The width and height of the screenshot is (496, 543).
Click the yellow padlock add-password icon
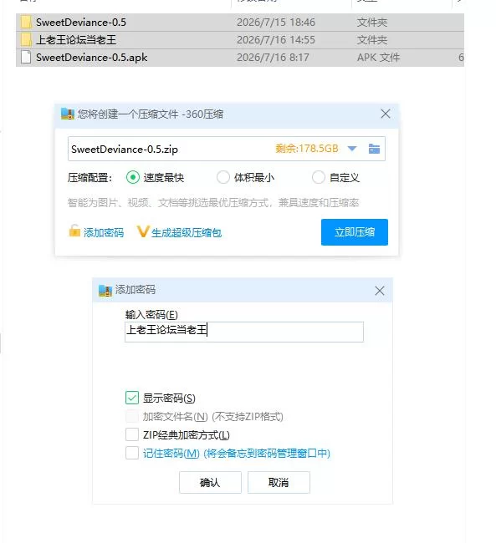pyautogui.click(x=74, y=231)
